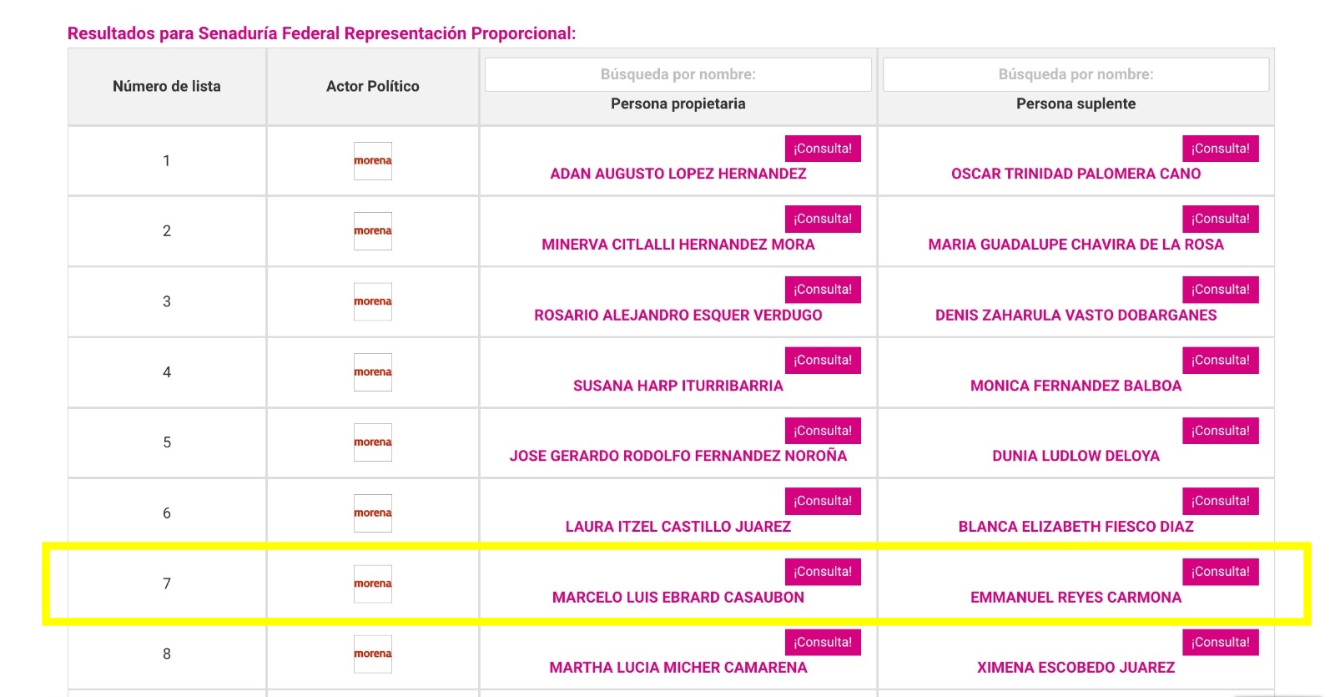
Task: Click the morena logo in row 6
Action: point(372,513)
